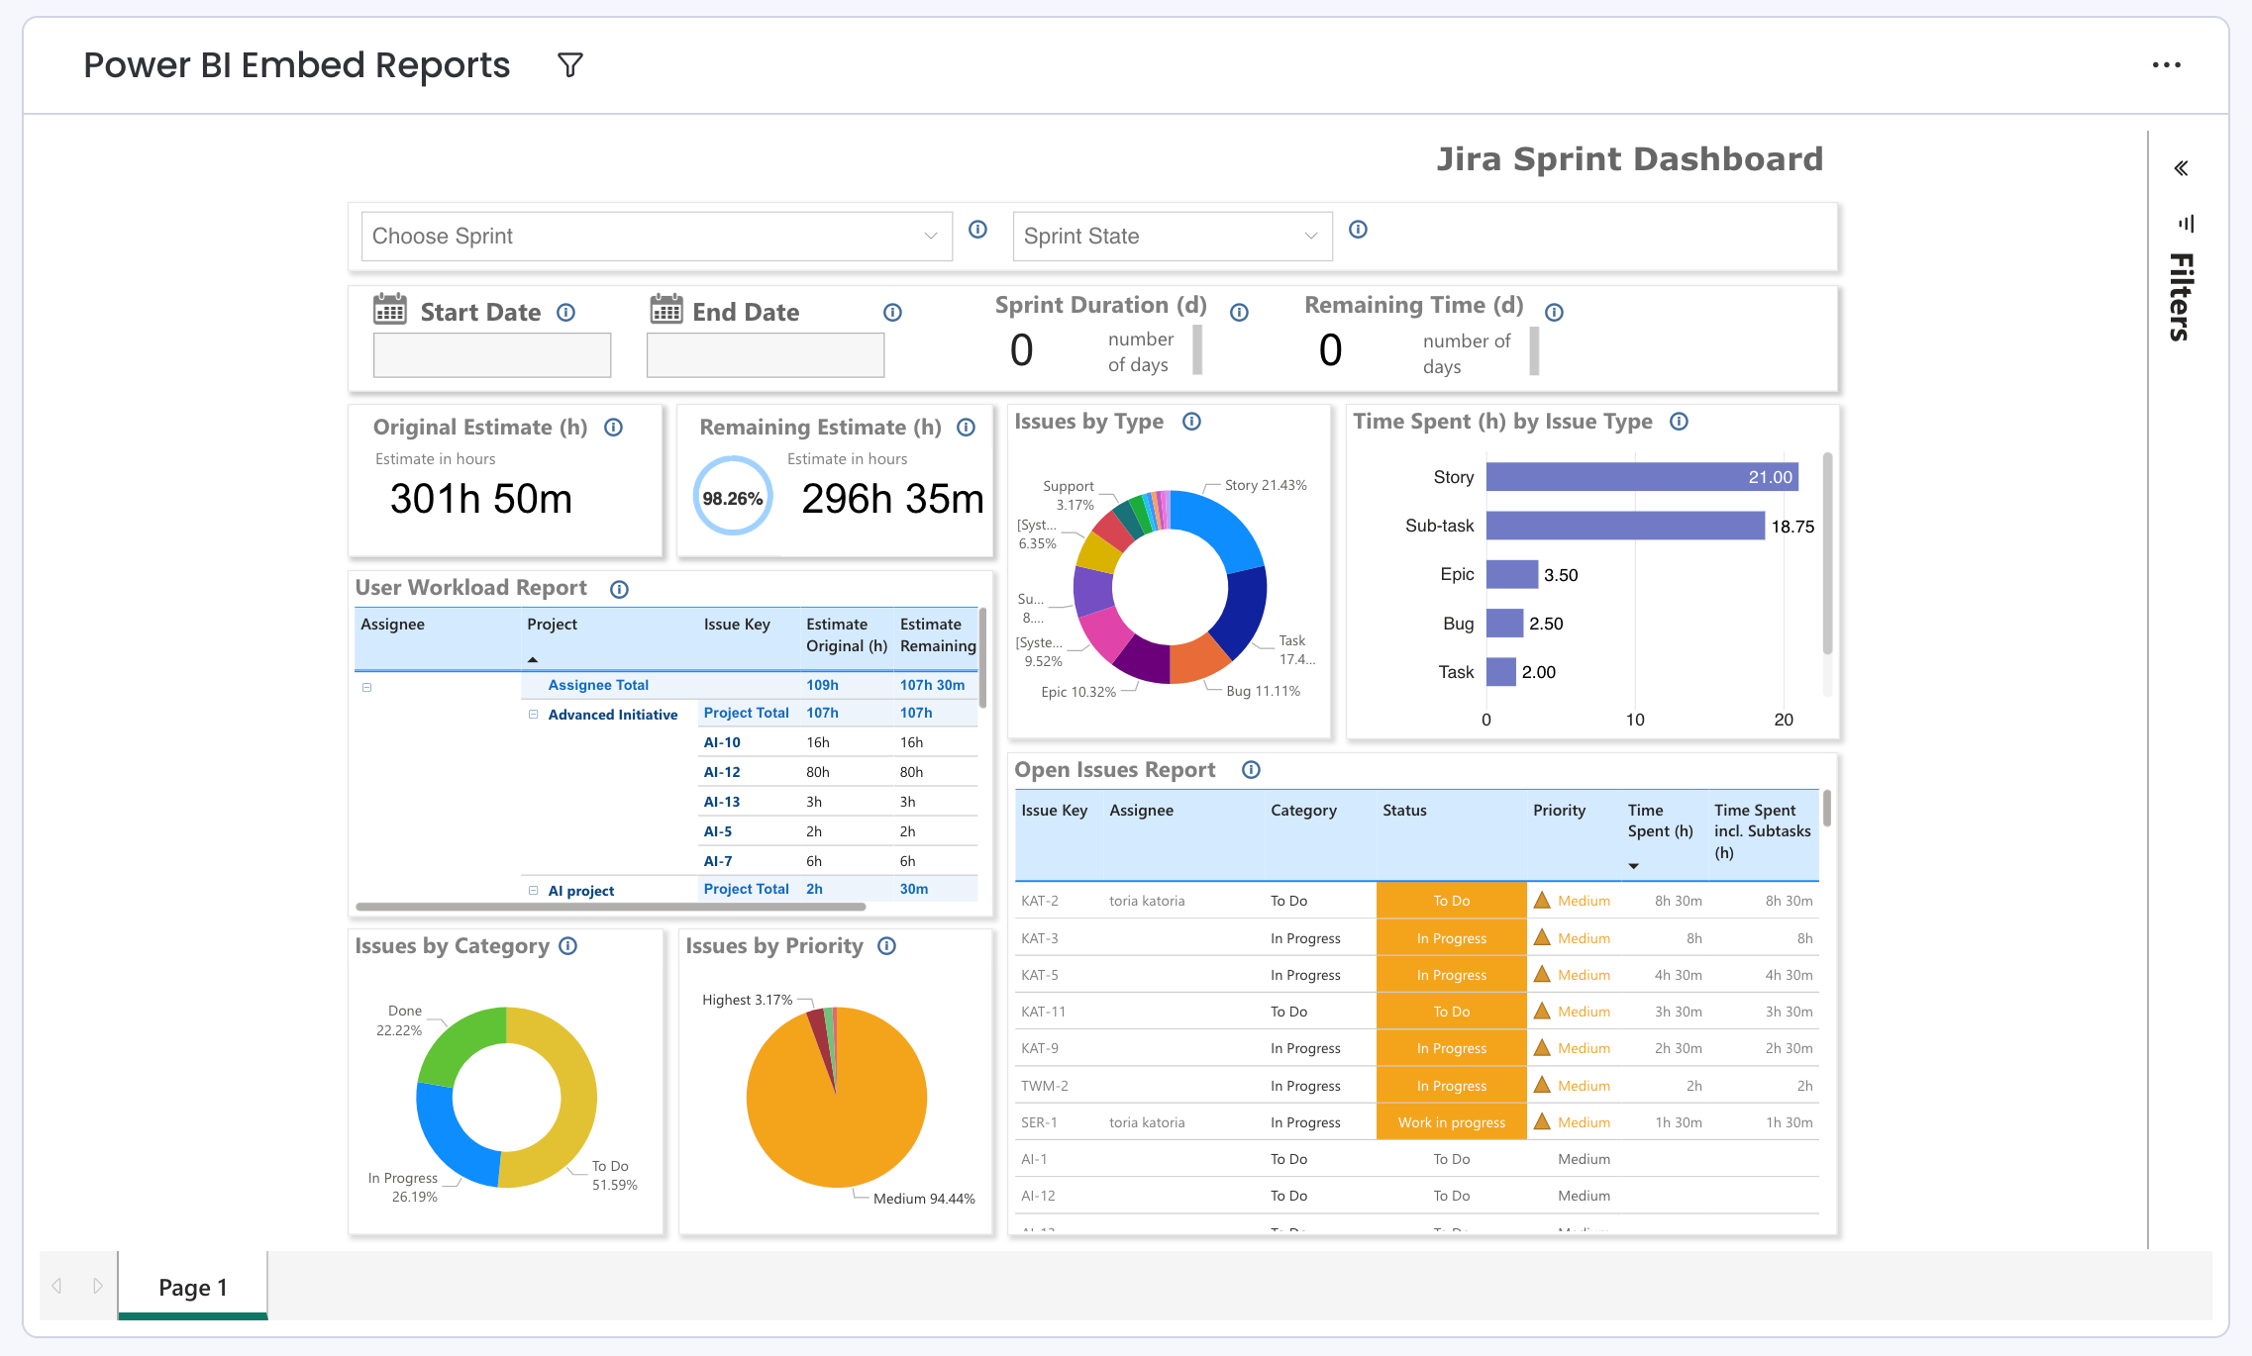Open the three-dot more options menu

coord(2166,65)
